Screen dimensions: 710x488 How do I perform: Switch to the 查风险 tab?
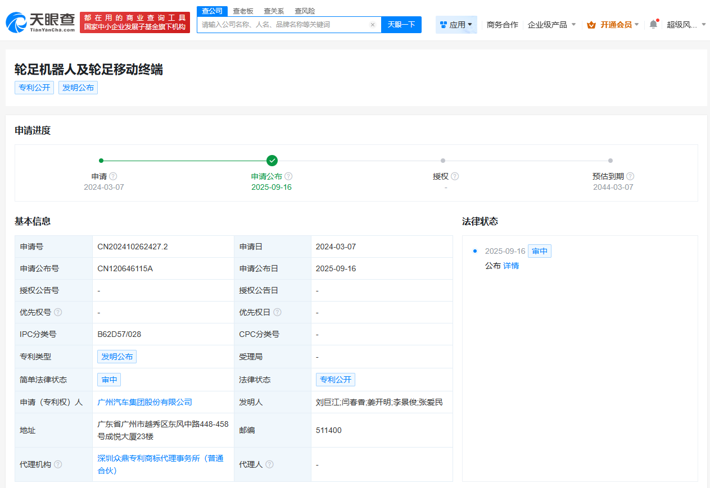[305, 10]
